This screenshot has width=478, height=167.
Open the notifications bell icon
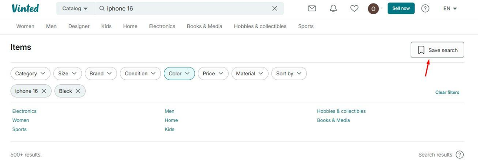[333, 9]
